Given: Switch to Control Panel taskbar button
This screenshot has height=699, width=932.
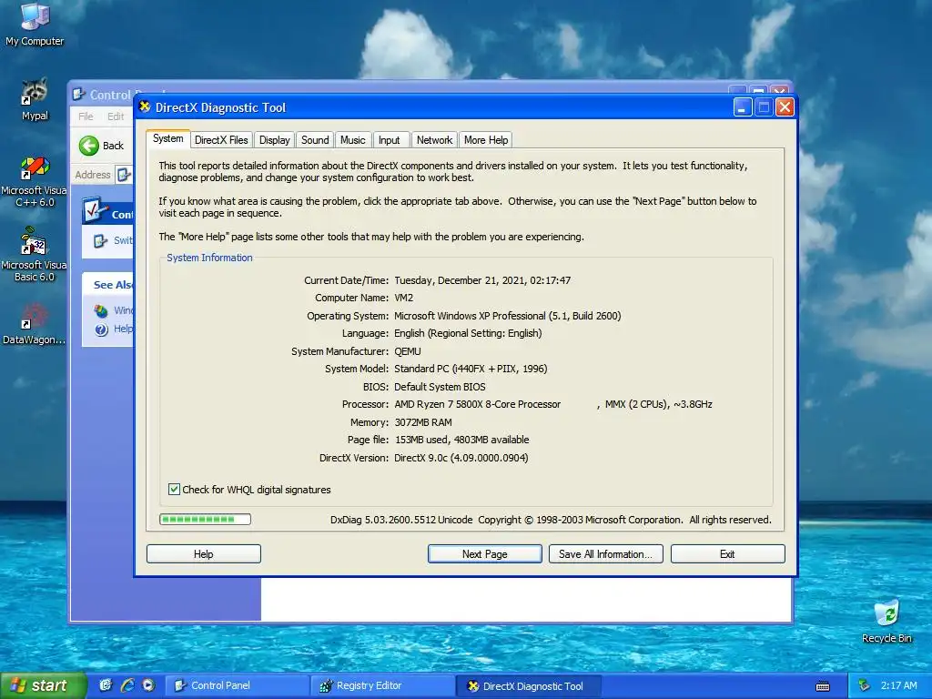Looking at the screenshot, I should click(237, 686).
